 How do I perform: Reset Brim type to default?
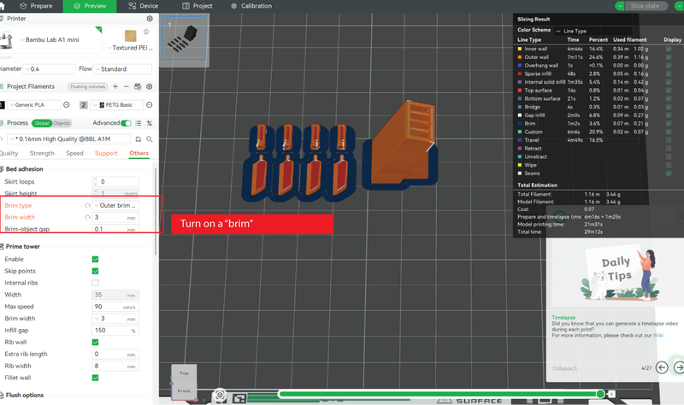(87, 205)
